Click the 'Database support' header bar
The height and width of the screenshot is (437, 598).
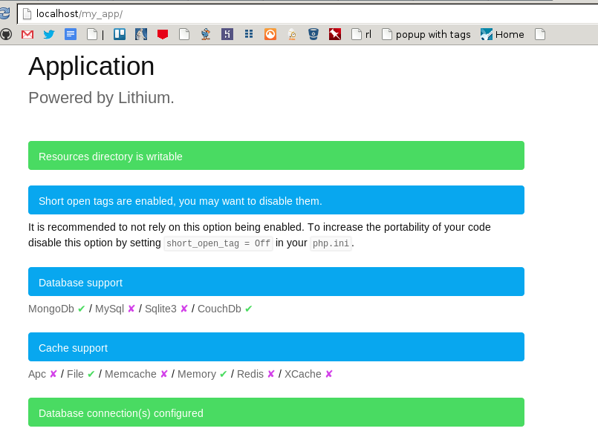[276, 282]
